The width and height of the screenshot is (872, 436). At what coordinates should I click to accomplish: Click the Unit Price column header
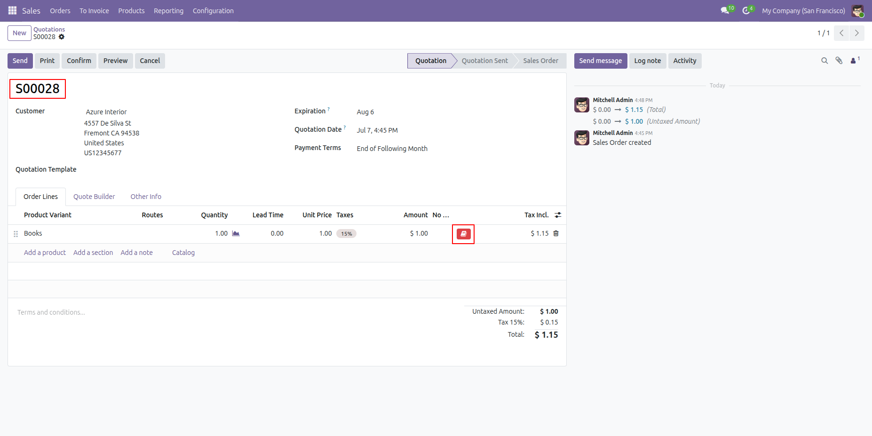pyautogui.click(x=317, y=215)
